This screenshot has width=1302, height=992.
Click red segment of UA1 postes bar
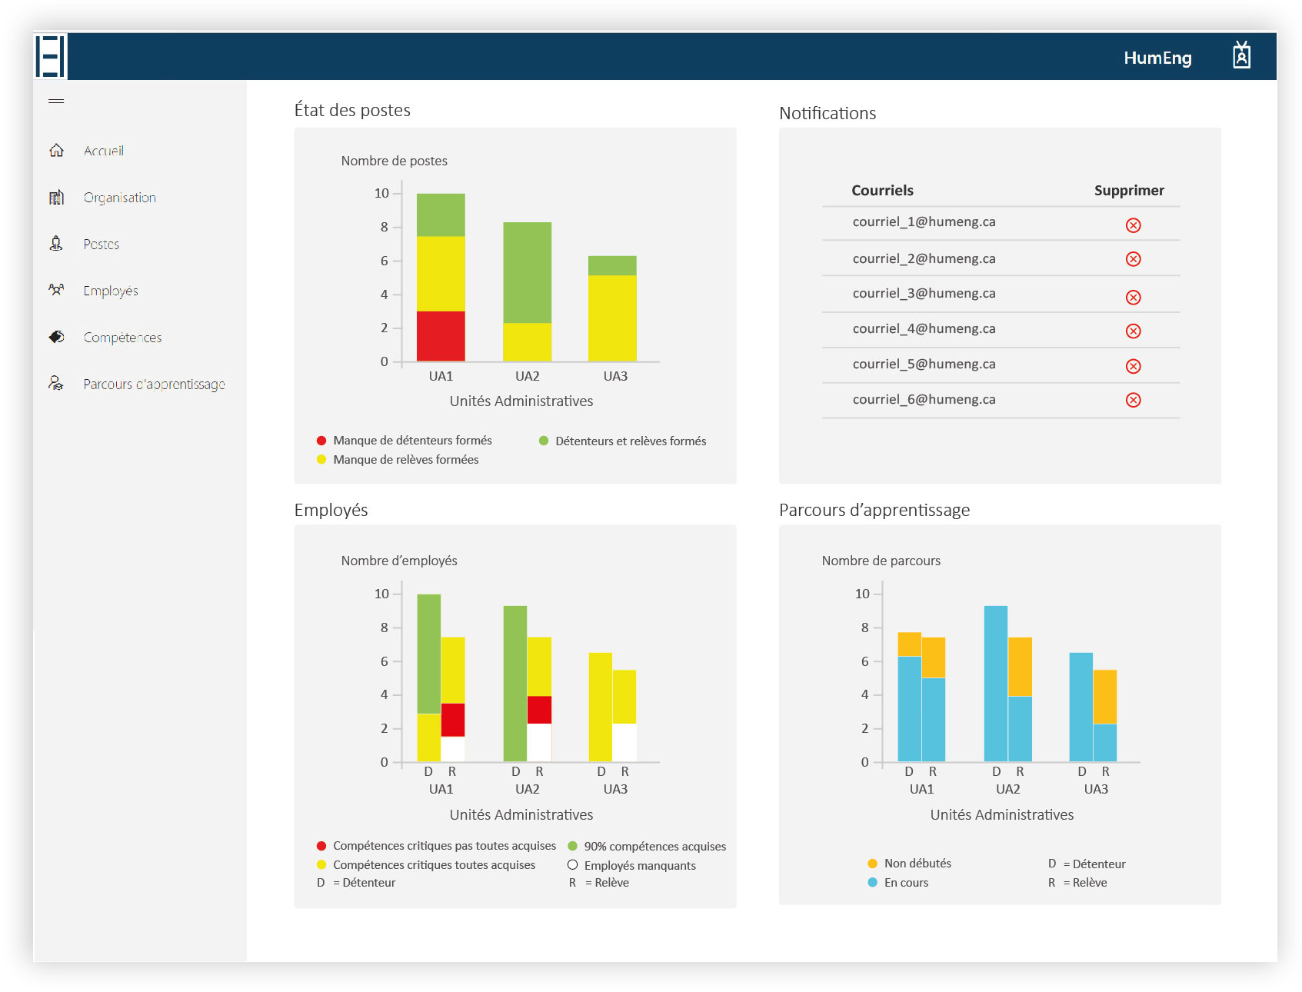(x=441, y=336)
